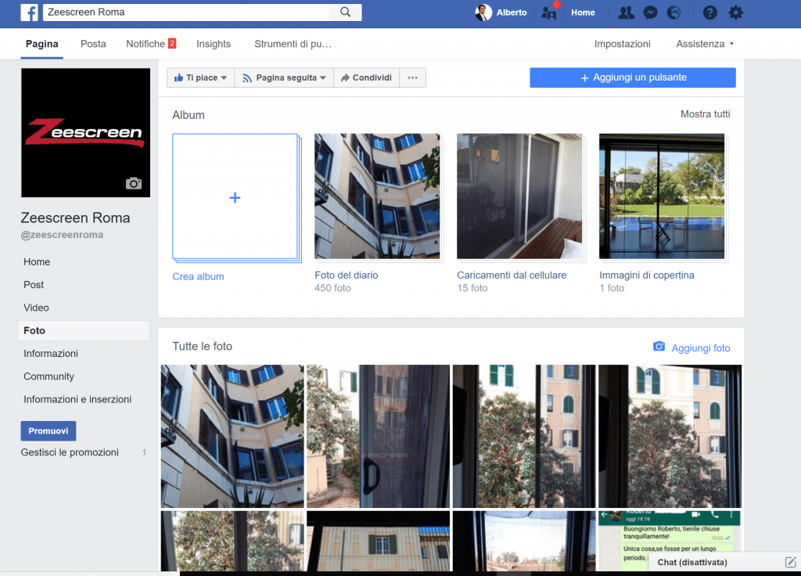The height and width of the screenshot is (576, 801).
Task: Open the photo showing a screen door handle
Action: pyautogui.click(x=378, y=436)
